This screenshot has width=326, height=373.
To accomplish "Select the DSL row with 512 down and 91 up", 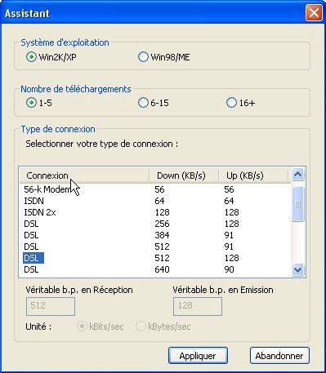I will (x=155, y=246).
